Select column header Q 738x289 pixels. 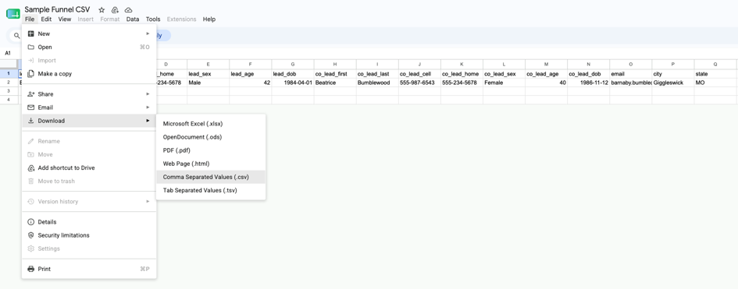pos(715,65)
